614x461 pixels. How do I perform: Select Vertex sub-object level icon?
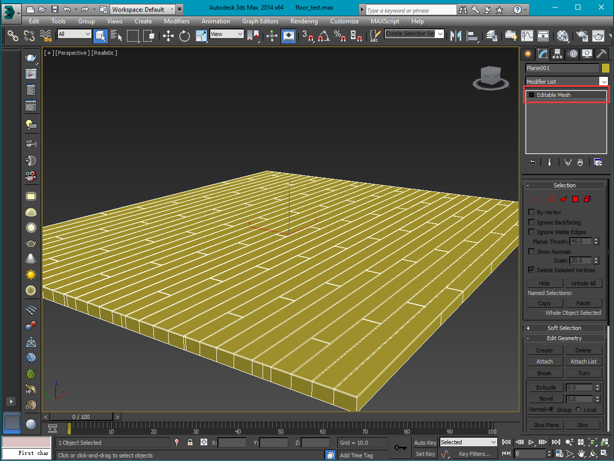(539, 199)
